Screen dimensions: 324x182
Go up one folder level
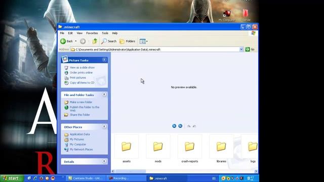[x=95, y=41]
